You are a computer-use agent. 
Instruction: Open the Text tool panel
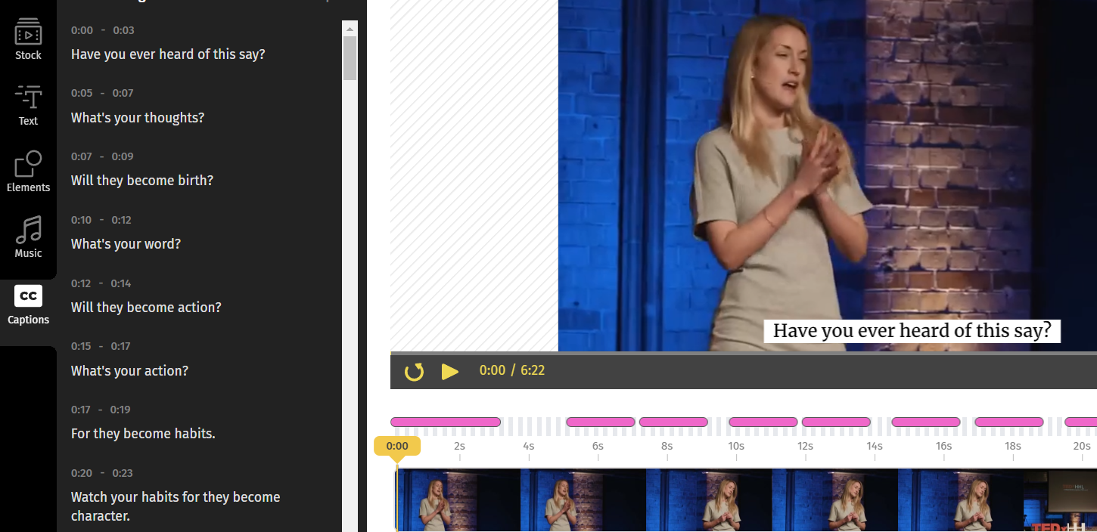(28, 105)
